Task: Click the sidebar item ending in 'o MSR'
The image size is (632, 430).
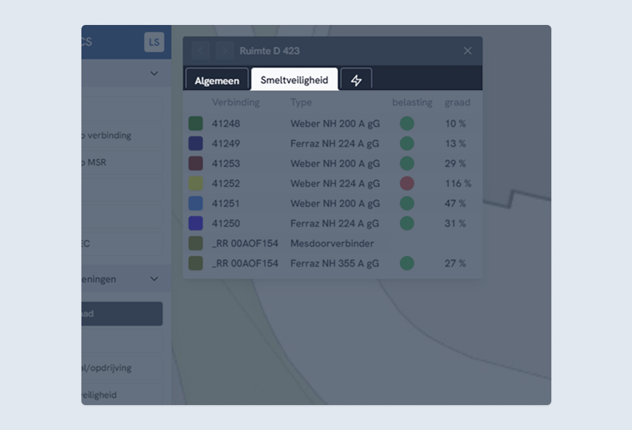Action: coord(121,163)
